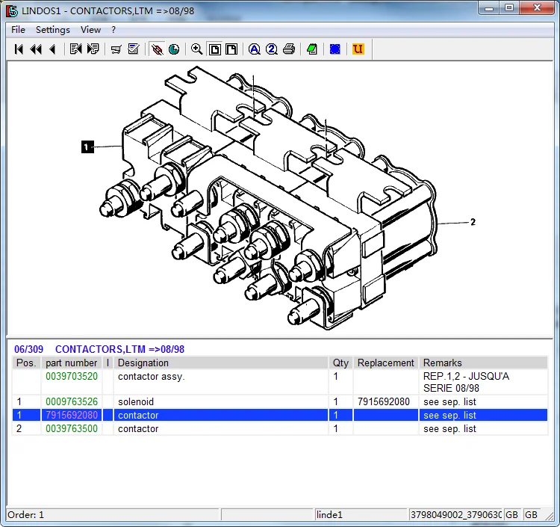This screenshot has height=527, width=560.
Task: Select the 'solenoid' row designation
Action: pyautogui.click(x=136, y=401)
